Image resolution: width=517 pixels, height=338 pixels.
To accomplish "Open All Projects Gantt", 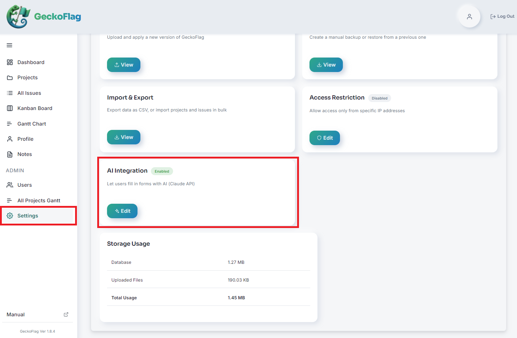I will tap(39, 200).
